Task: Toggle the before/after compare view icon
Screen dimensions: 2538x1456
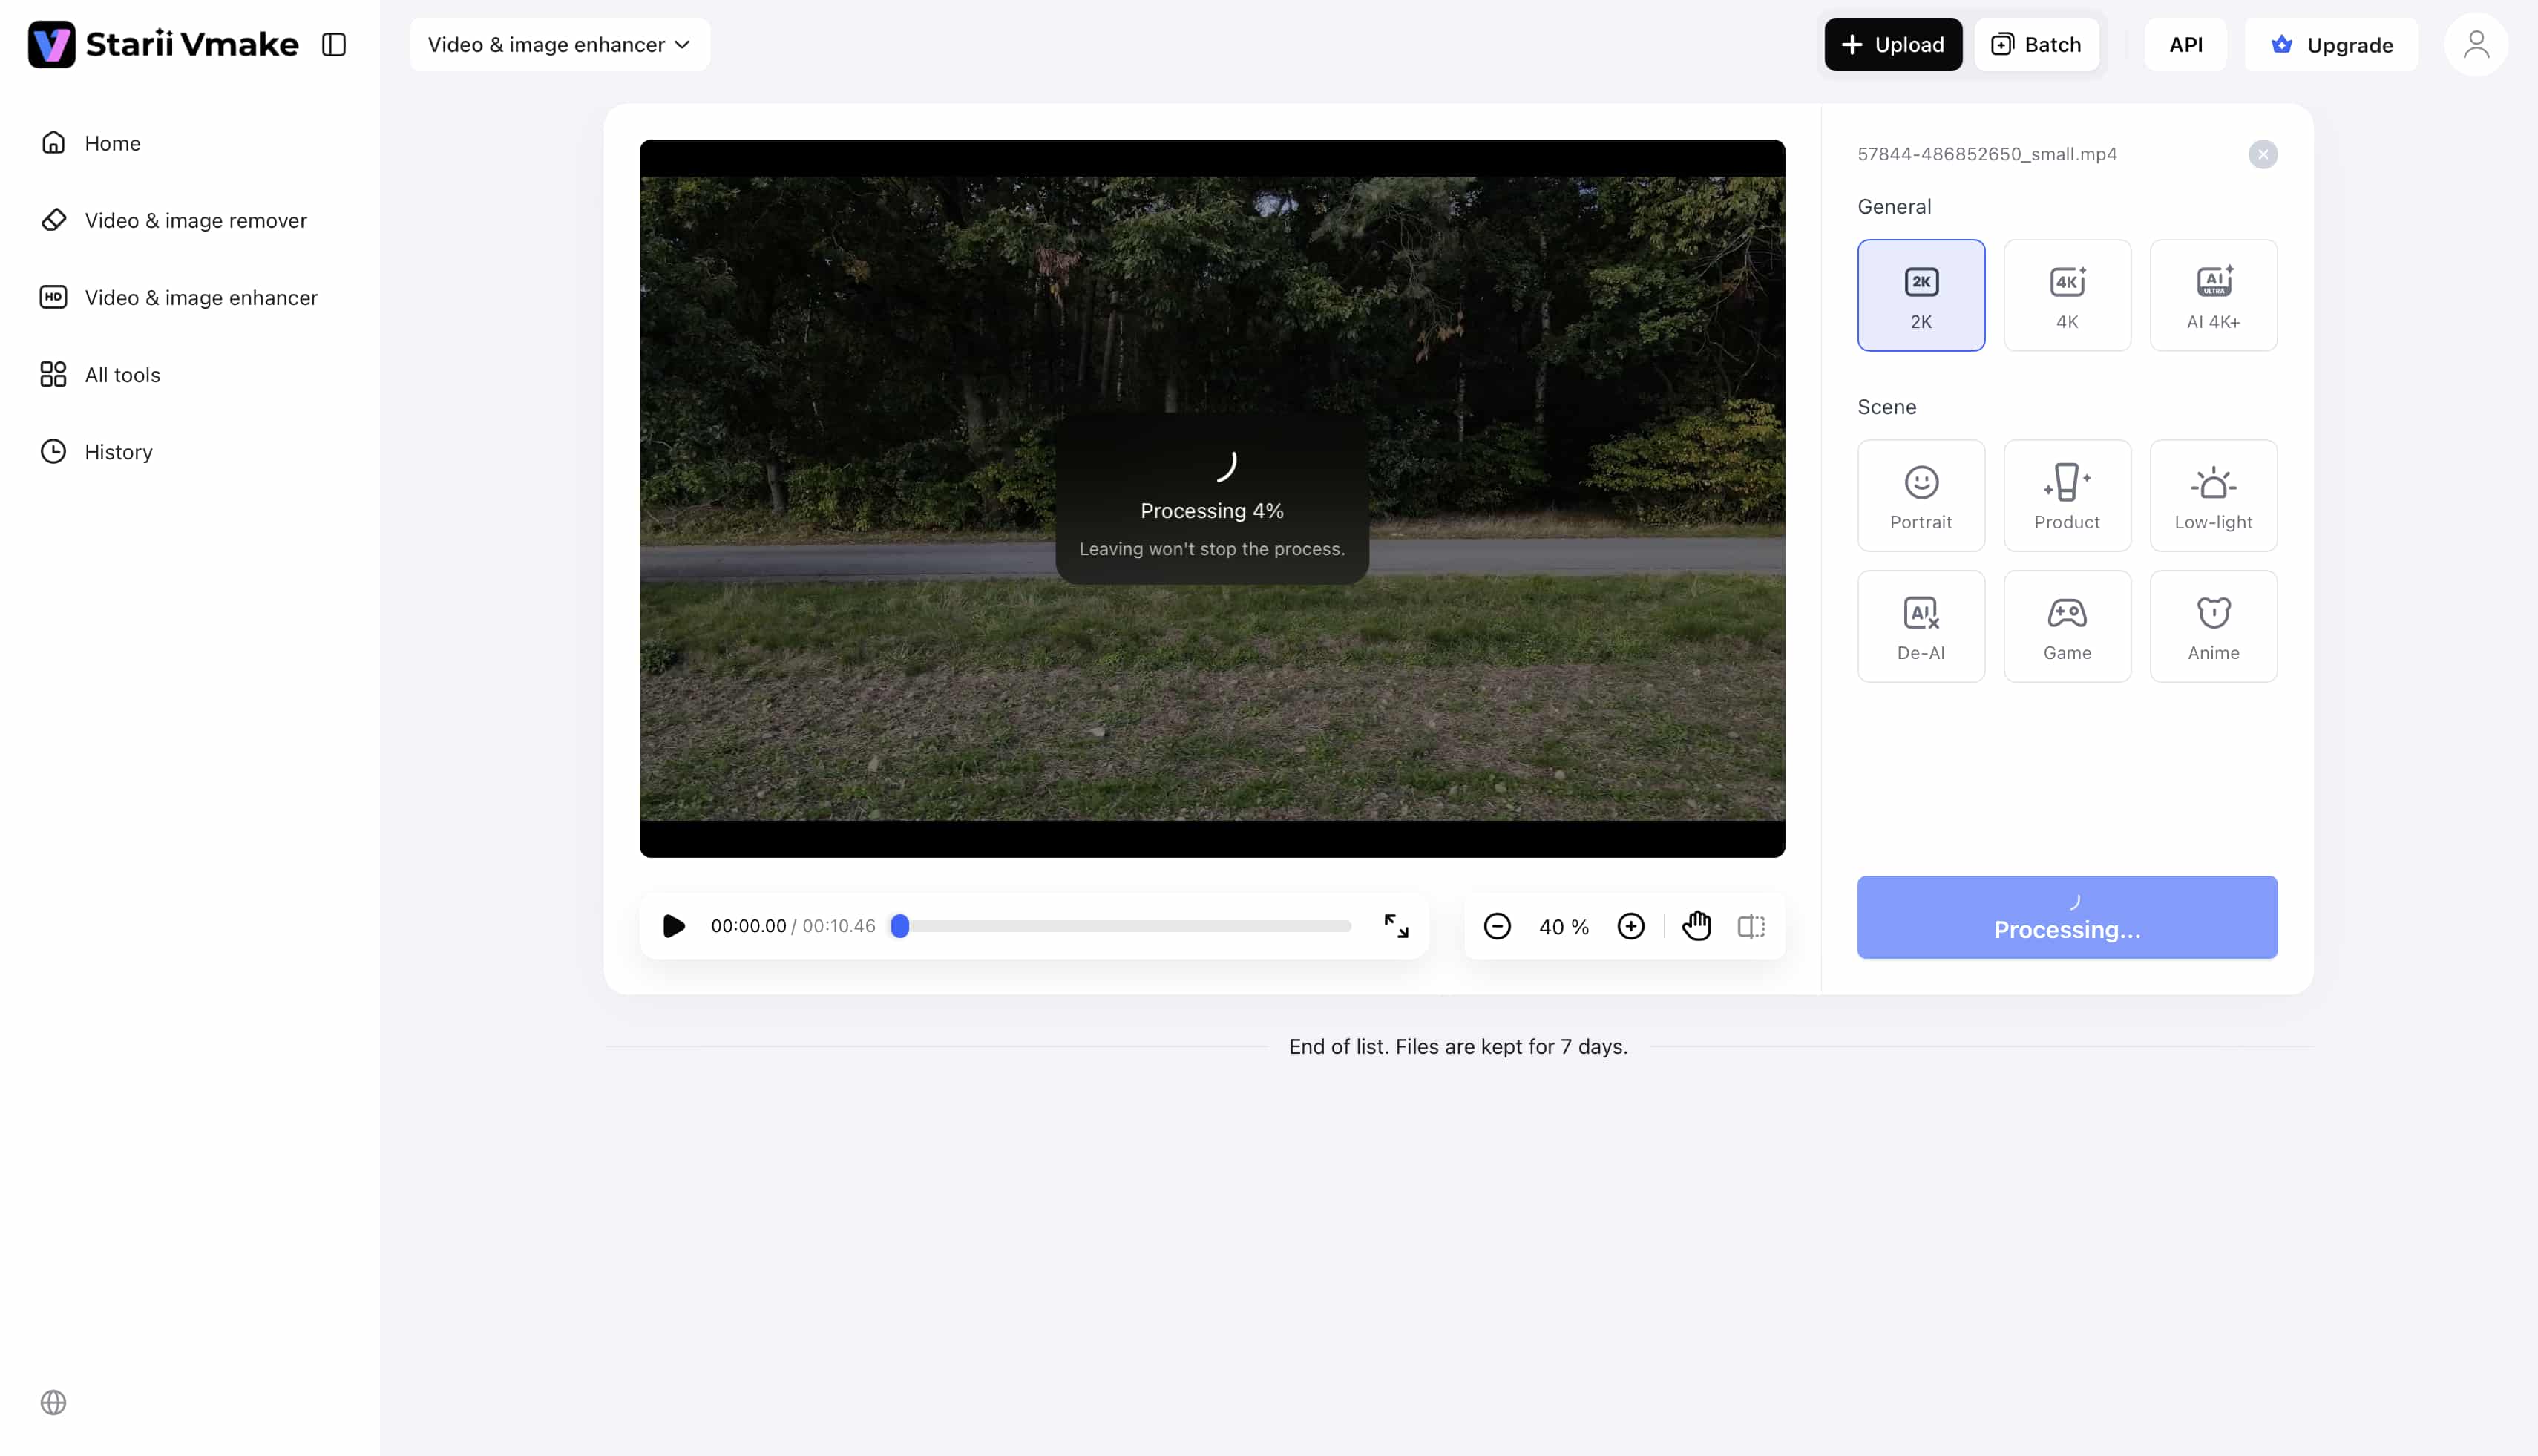Action: click(x=1750, y=926)
